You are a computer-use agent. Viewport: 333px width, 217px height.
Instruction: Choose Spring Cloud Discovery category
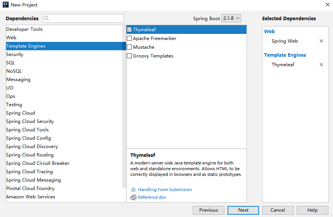pos(32,147)
